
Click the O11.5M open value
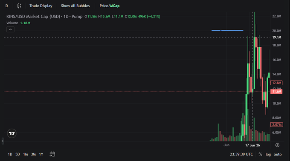click(90, 17)
